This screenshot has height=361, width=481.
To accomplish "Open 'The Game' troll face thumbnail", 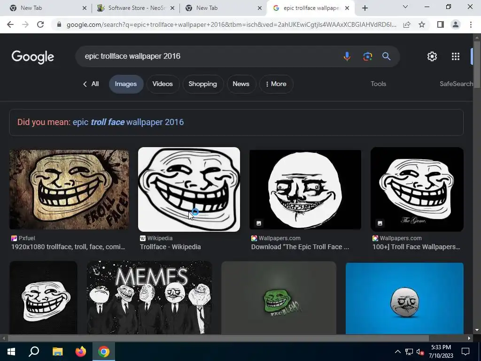I will coord(417,189).
